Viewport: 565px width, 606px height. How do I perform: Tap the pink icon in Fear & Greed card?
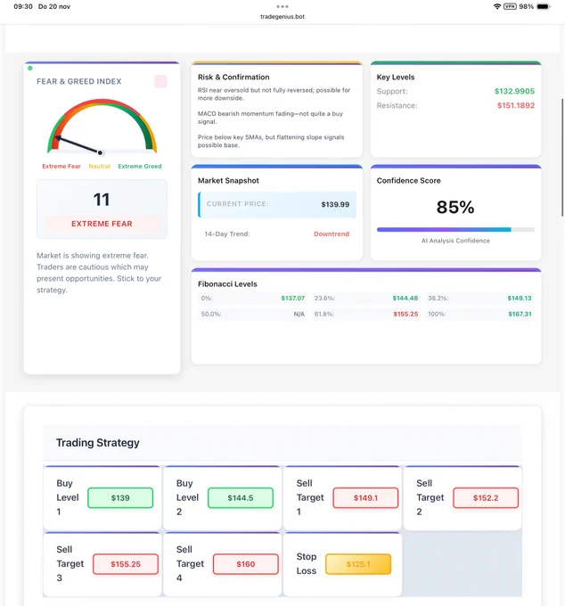tap(160, 81)
